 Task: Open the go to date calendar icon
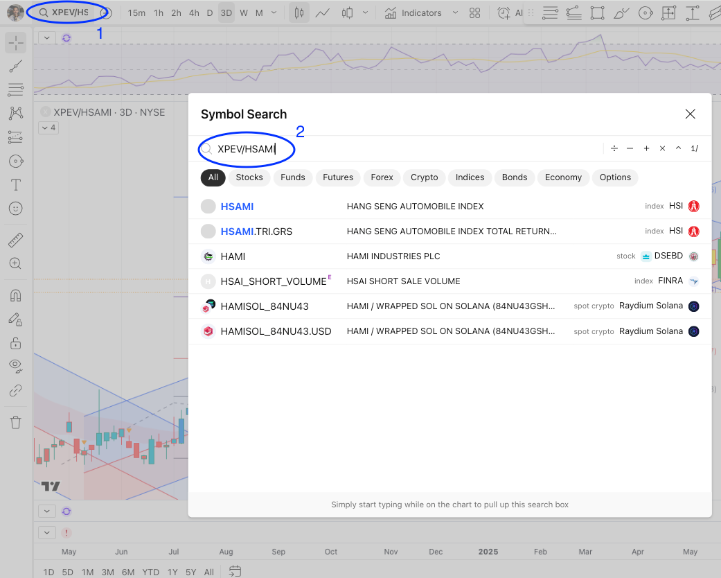click(235, 571)
